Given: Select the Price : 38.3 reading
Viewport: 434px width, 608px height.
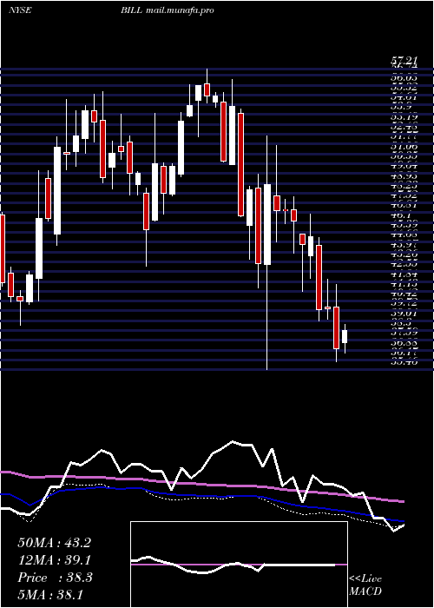Looking at the screenshot, I should (x=55, y=578).
